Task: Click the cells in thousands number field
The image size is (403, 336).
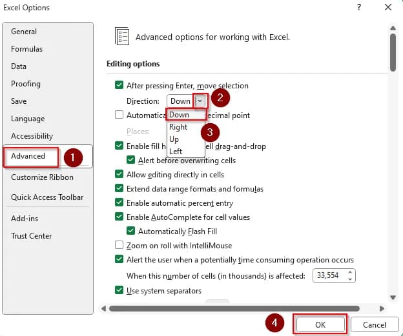Action: pyautogui.click(x=330, y=275)
